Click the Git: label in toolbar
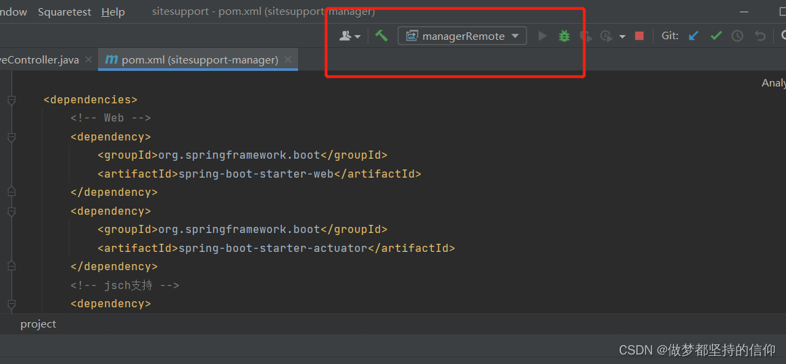The image size is (786, 364). click(670, 36)
